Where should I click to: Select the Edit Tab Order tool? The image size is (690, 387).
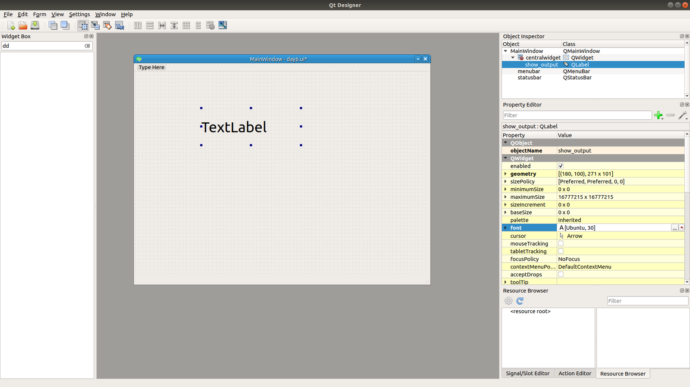[119, 25]
